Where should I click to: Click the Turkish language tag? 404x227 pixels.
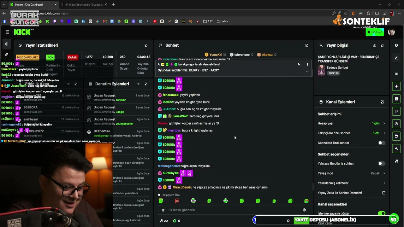pos(333,73)
